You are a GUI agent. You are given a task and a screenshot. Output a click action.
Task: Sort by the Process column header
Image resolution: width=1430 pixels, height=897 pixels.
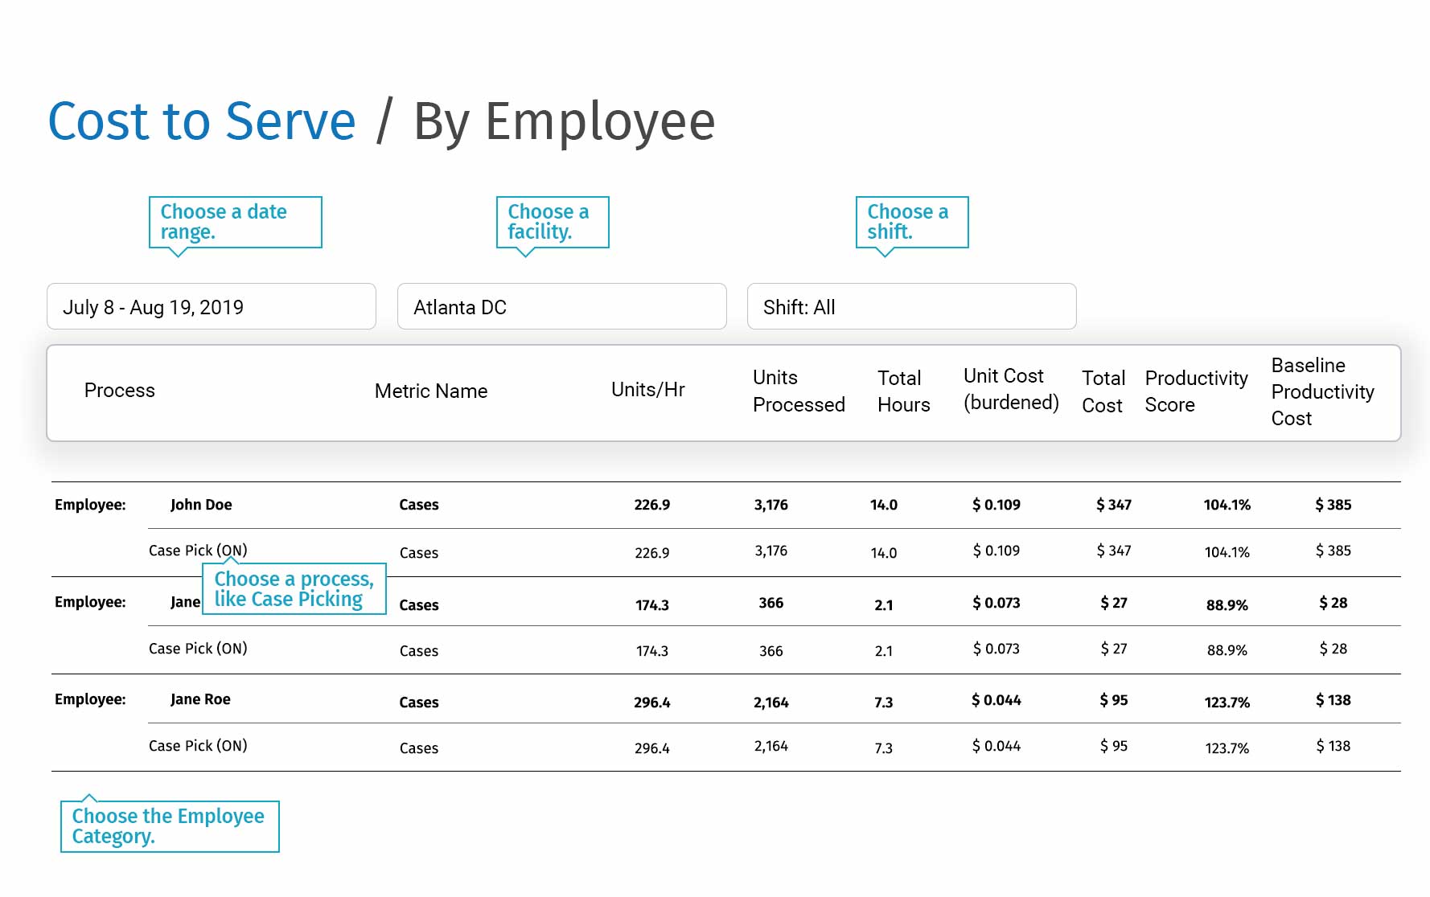pos(119,391)
